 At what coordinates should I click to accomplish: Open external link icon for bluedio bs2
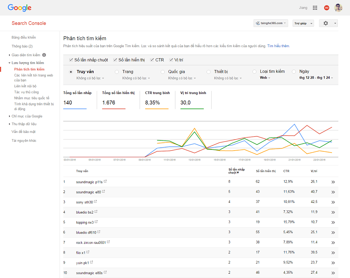click(x=96, y=212)
